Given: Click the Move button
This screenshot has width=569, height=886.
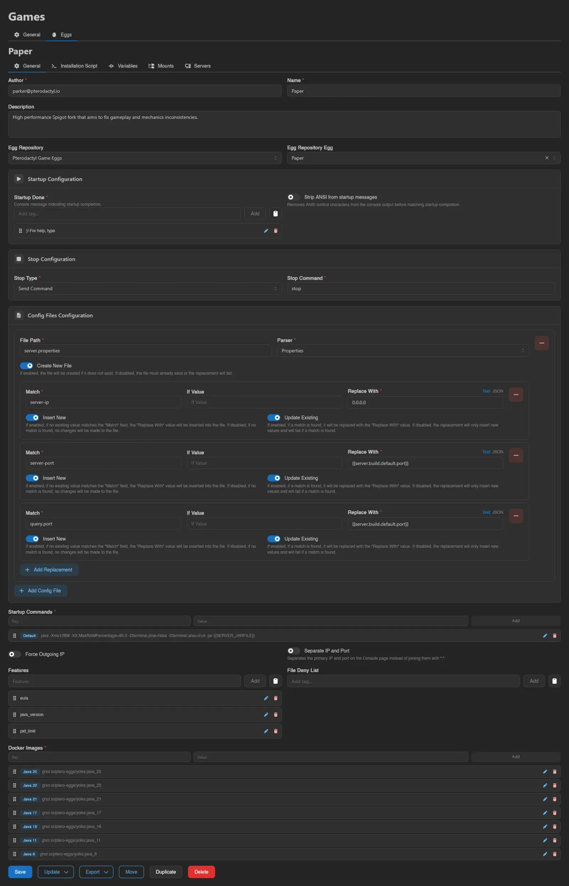Looking at the screenshot, I should 131,872.
